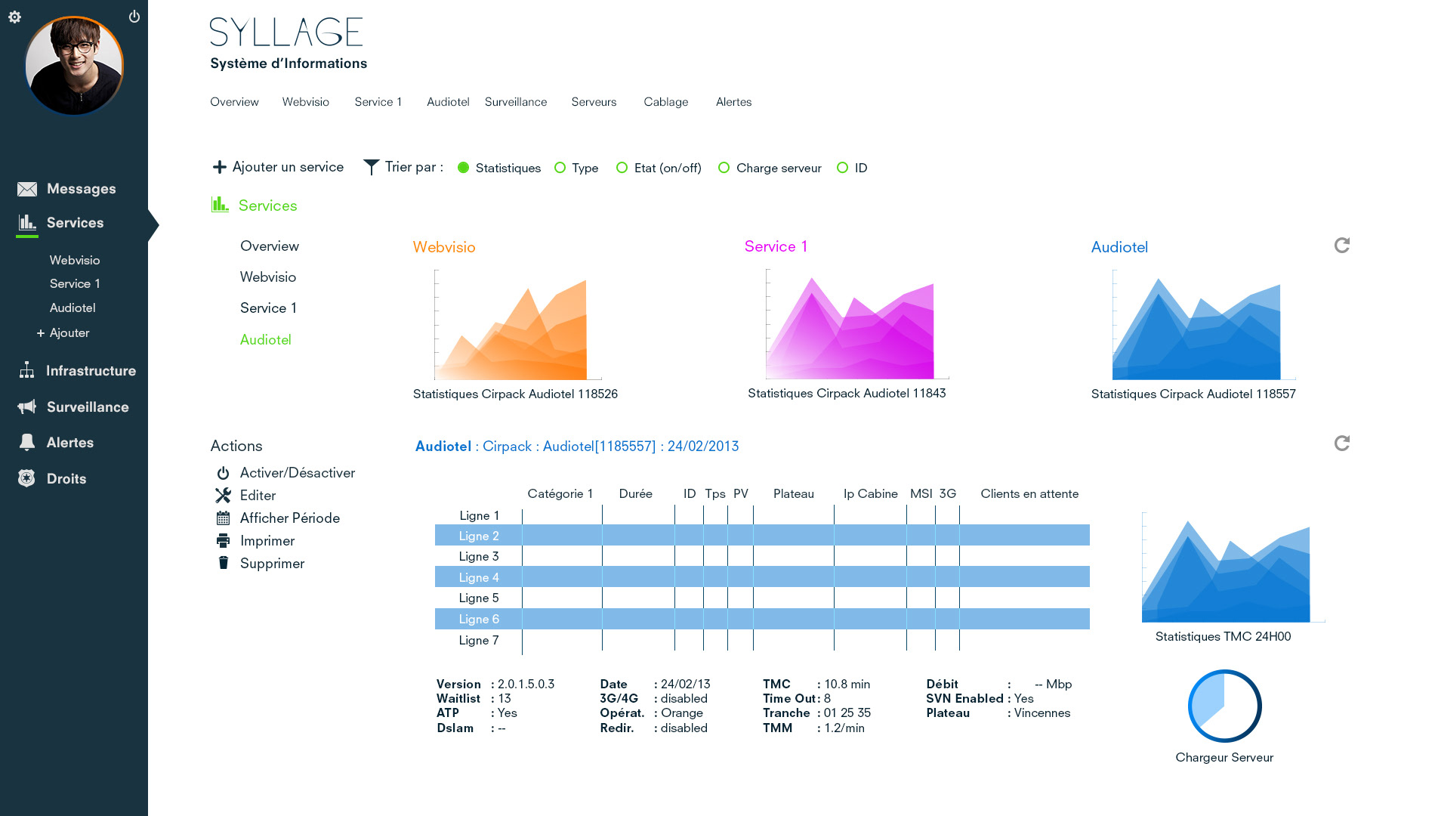The width and height of the screenshot is (1435, 816).
Task: Collapse the Services section in the sidebar
Action: pos(75,223)
